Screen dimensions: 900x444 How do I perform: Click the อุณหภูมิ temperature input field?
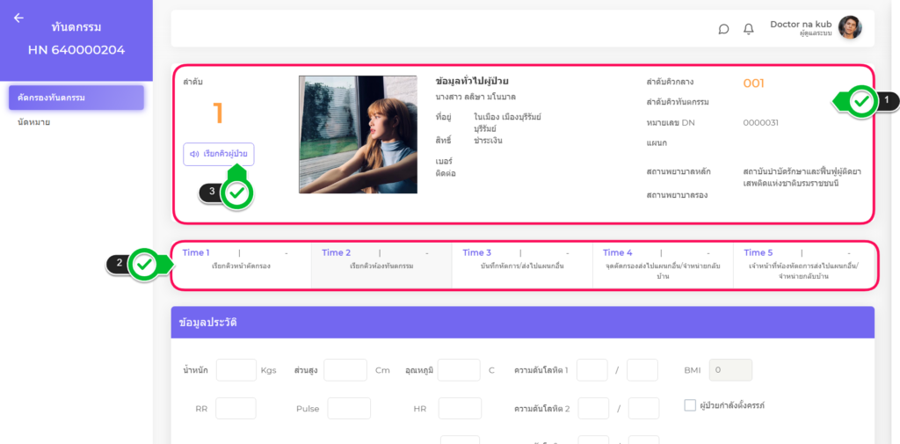pos(459,370)
